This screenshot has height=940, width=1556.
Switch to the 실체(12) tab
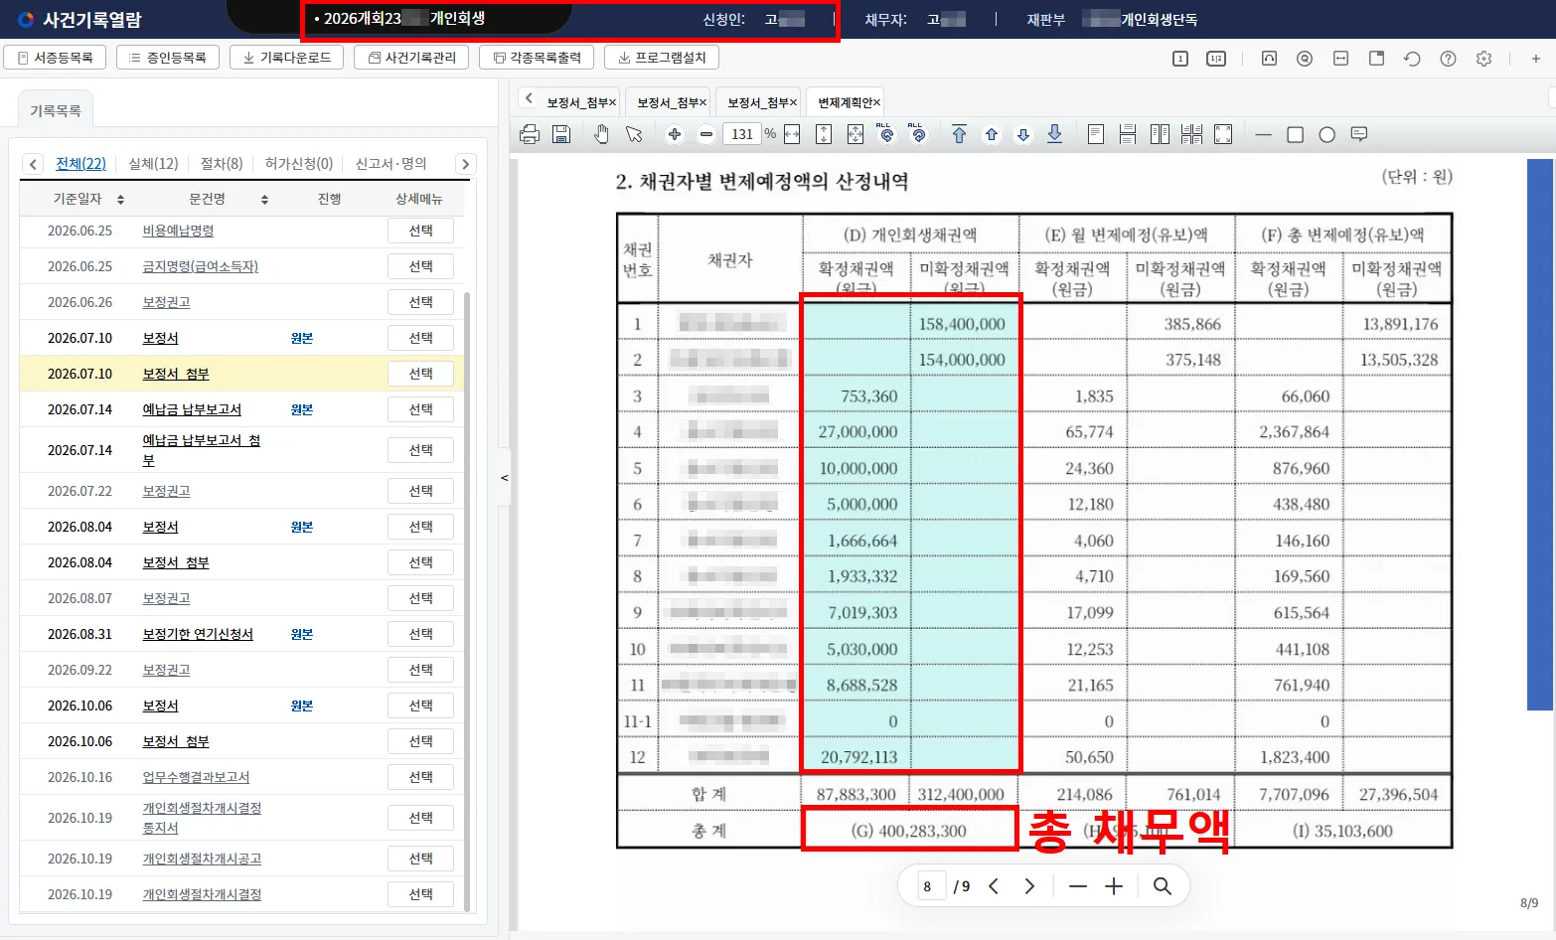pos(153,164)
